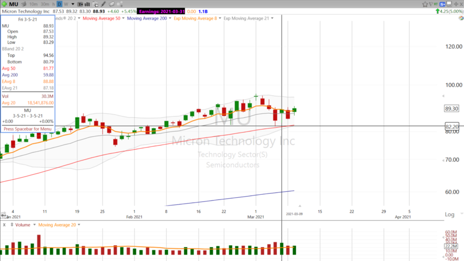Click the small triangle marker on the date axis
The width and height of the screenshot is (464, 261).
tap(300, 206)
